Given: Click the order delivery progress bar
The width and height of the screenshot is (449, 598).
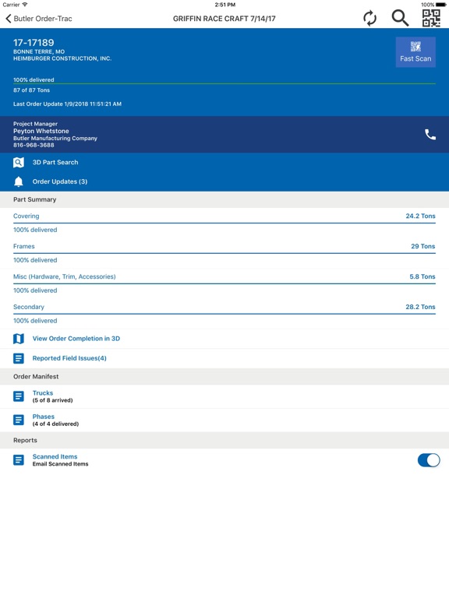Looking at the screenshot, I should pyautogui.click(x=224, y=83).
